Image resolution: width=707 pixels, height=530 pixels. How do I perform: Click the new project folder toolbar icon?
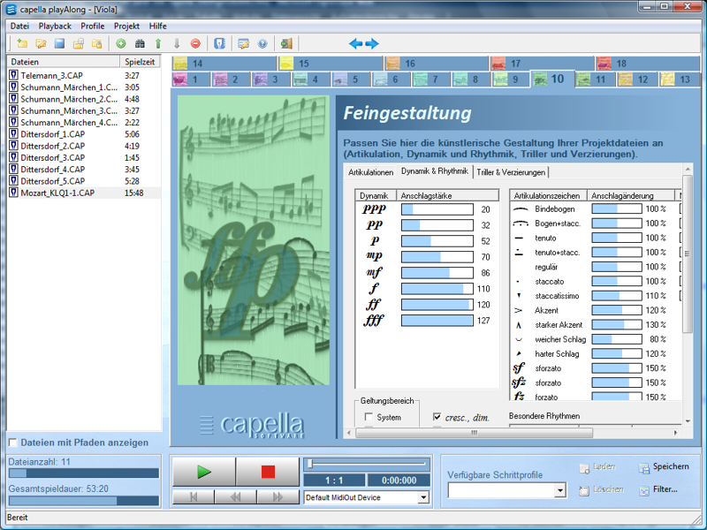pyautogui.click(x=21, y=43)
